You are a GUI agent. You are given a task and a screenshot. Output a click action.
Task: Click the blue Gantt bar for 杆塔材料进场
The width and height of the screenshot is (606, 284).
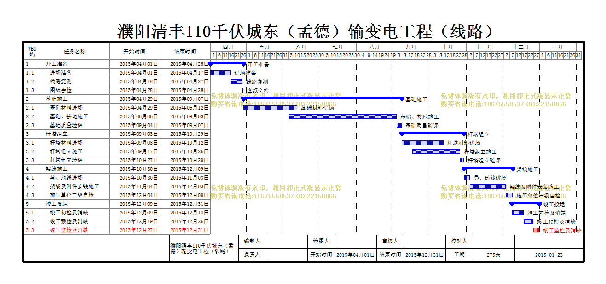click(x=422, y=143)
